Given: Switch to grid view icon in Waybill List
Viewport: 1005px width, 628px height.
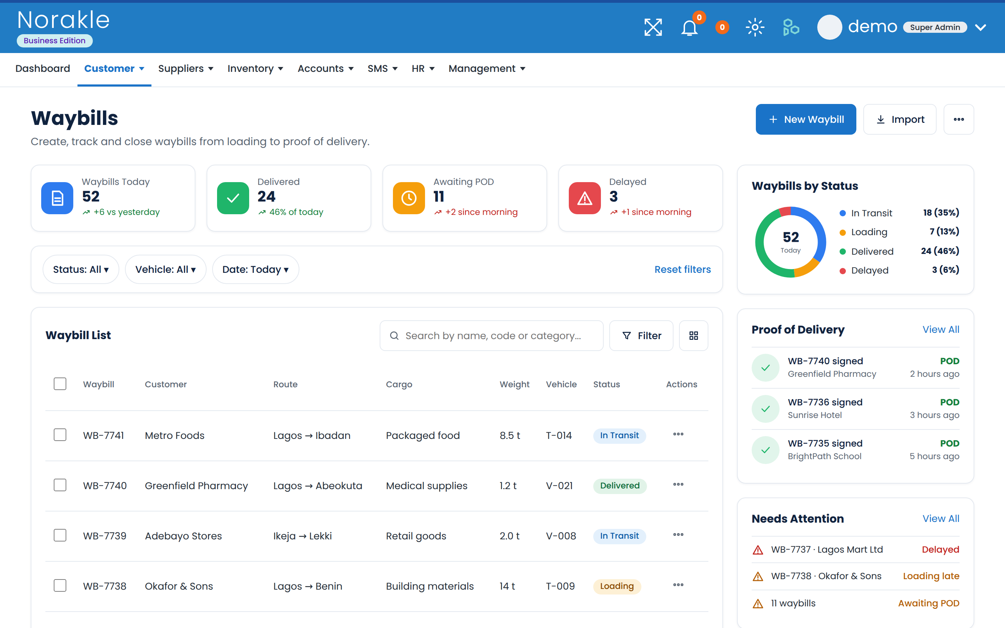Looking at the screenshot, I should 693,336.
